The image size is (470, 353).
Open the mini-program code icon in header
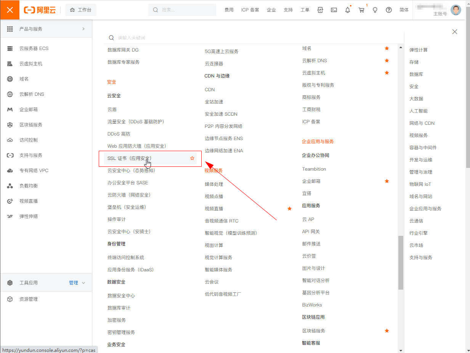pyautogui.click(x=320, y=10)
